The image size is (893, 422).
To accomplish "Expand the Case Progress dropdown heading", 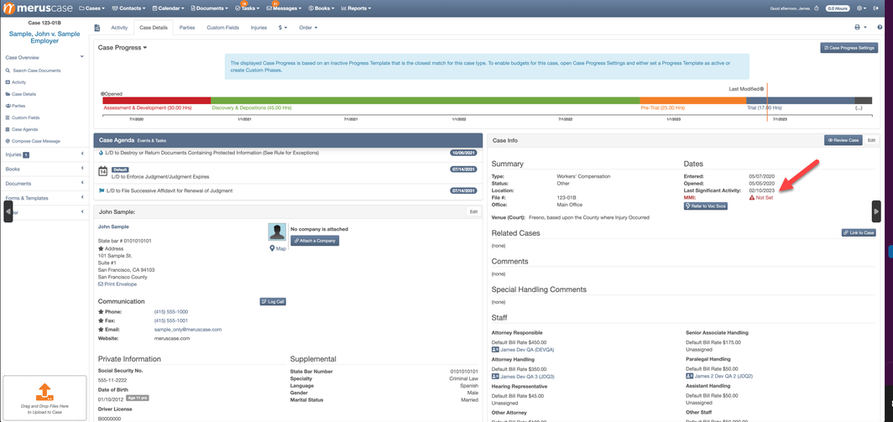I will (x=123, y=48).
